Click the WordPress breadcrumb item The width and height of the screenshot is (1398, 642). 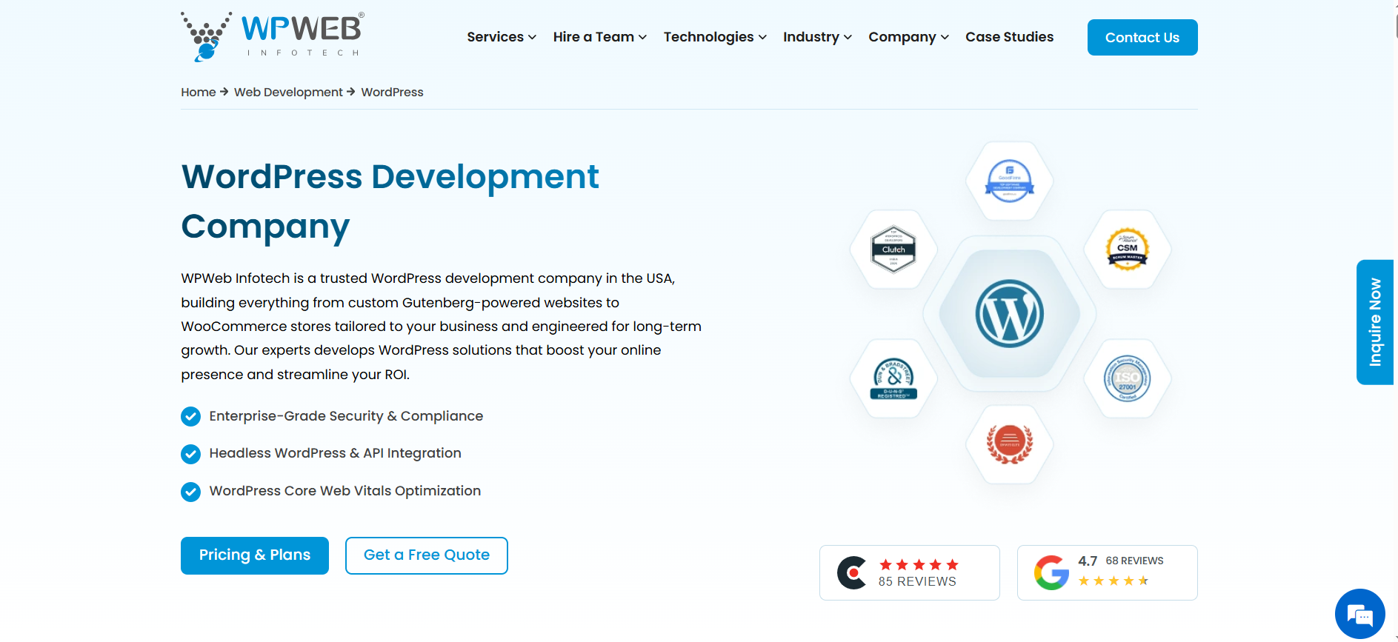[392, 92]
